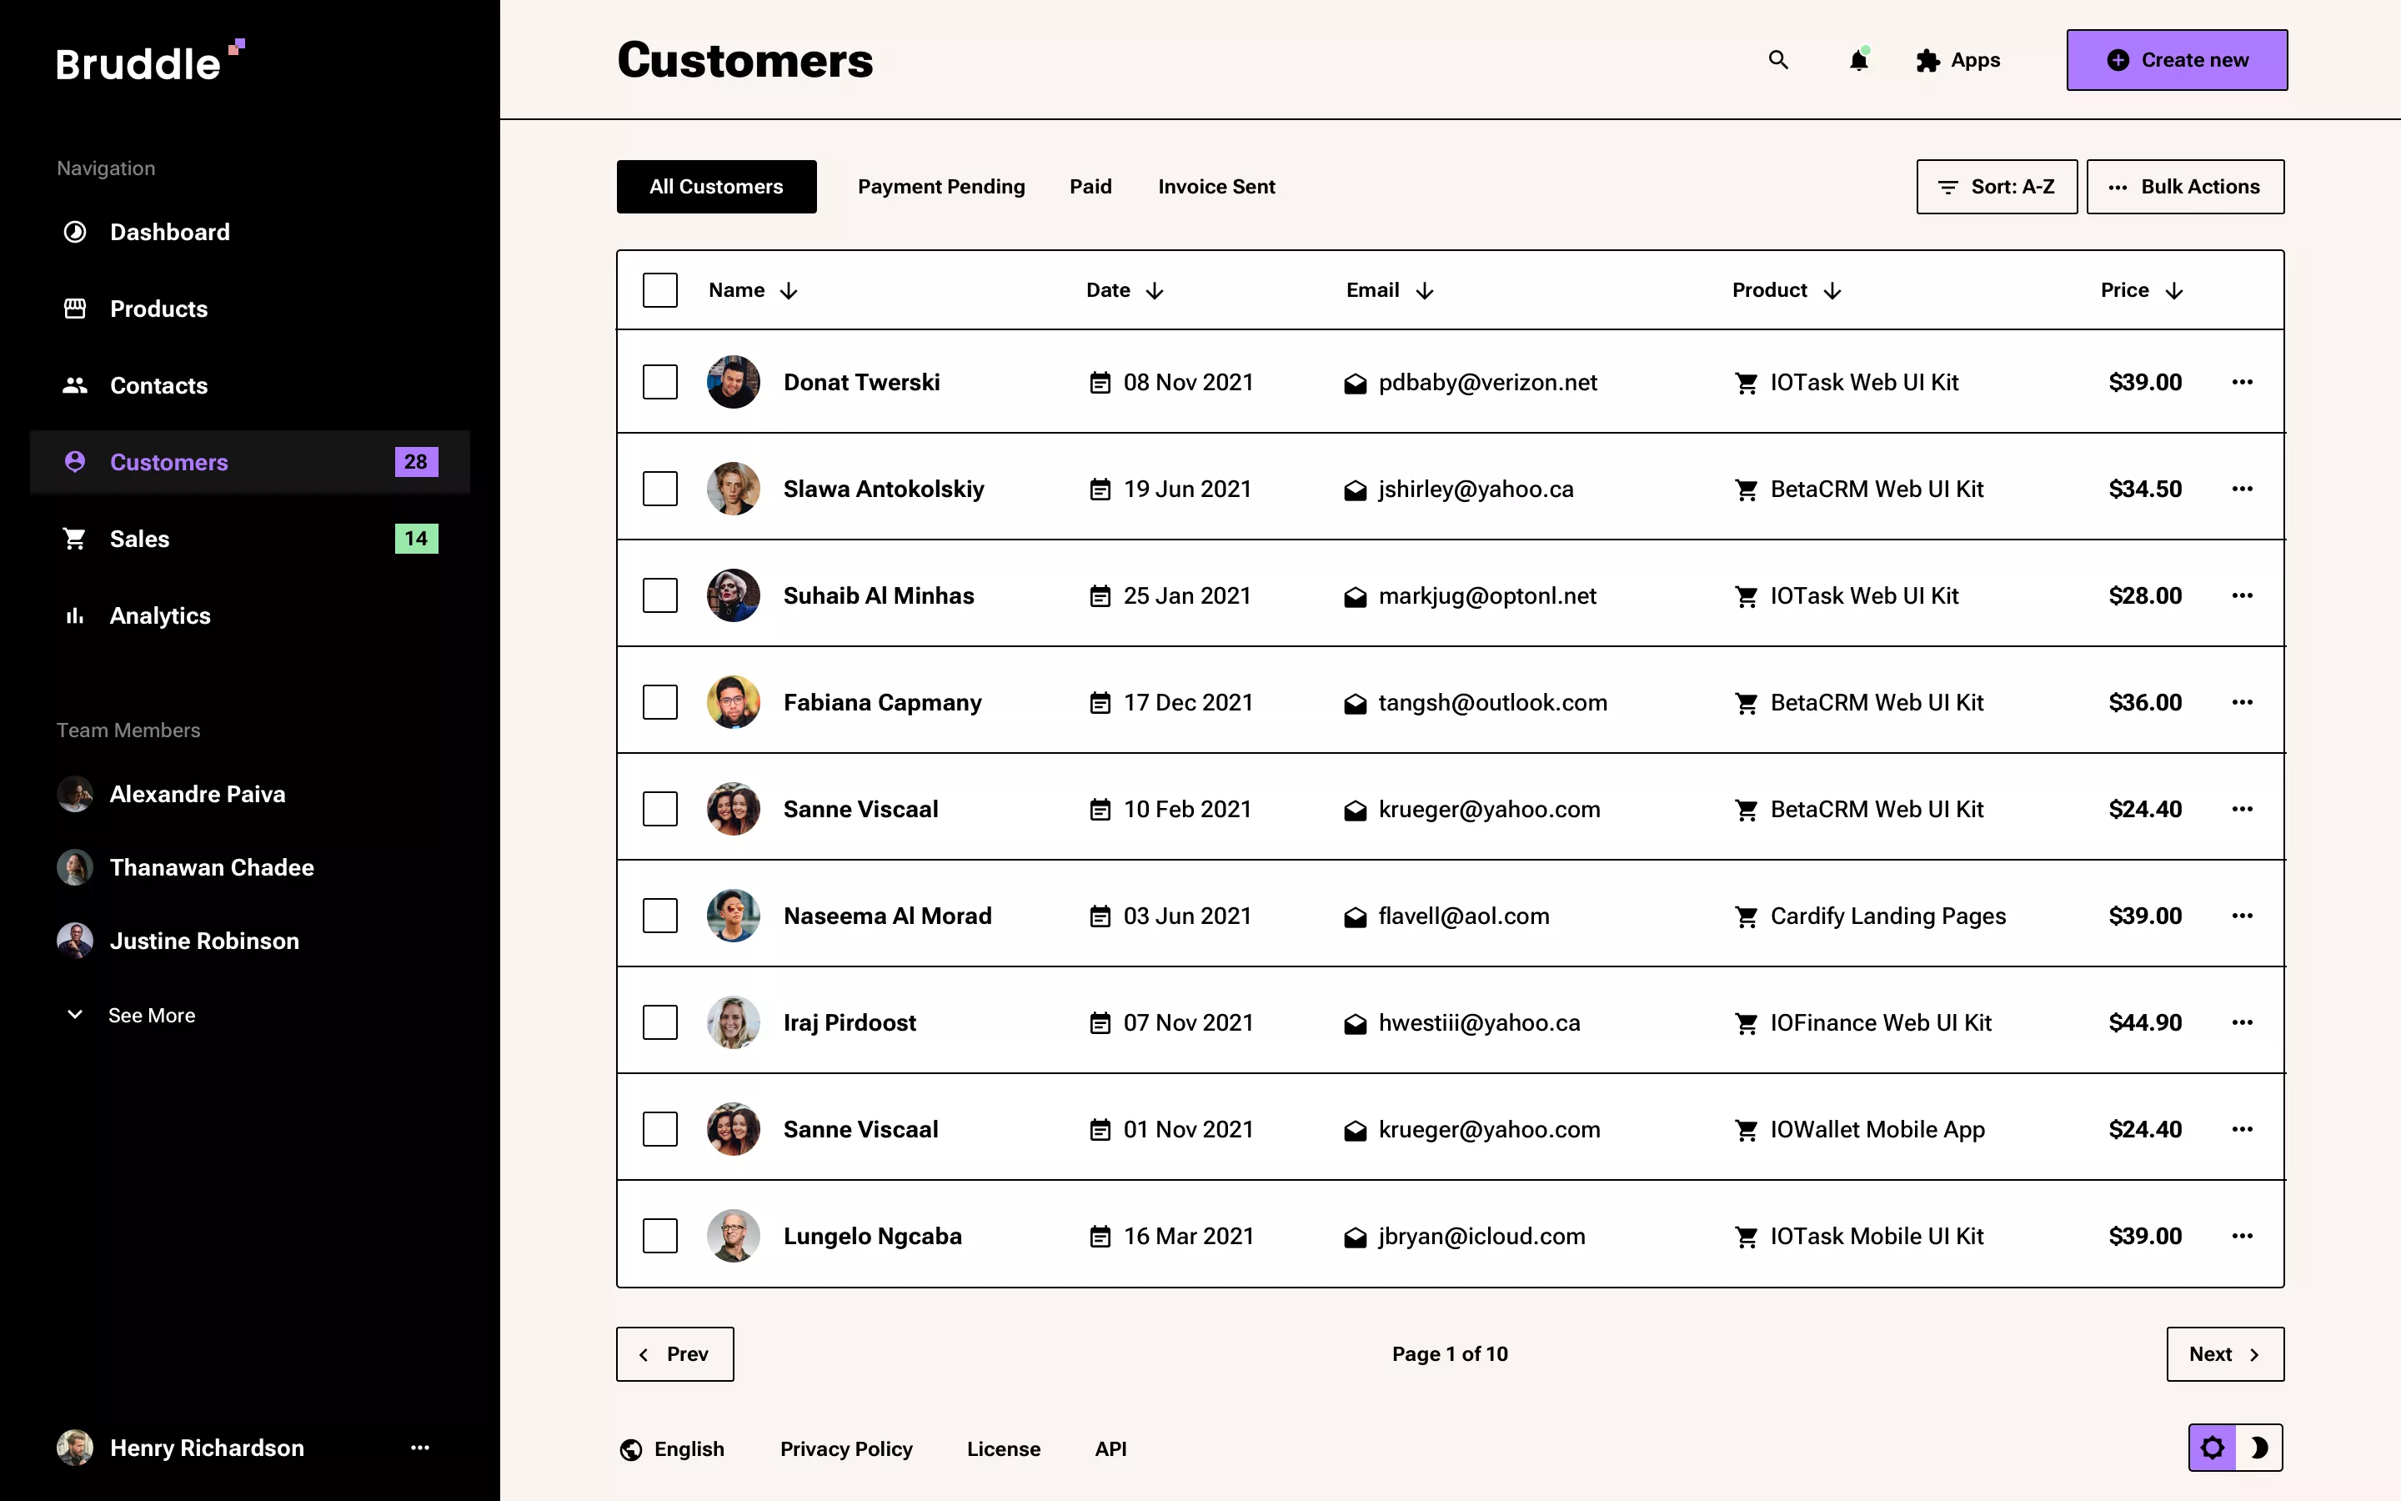Select the Dashboard icon in the sidebar
This screenshot has width=2401, height=1501.
[74, 231]
